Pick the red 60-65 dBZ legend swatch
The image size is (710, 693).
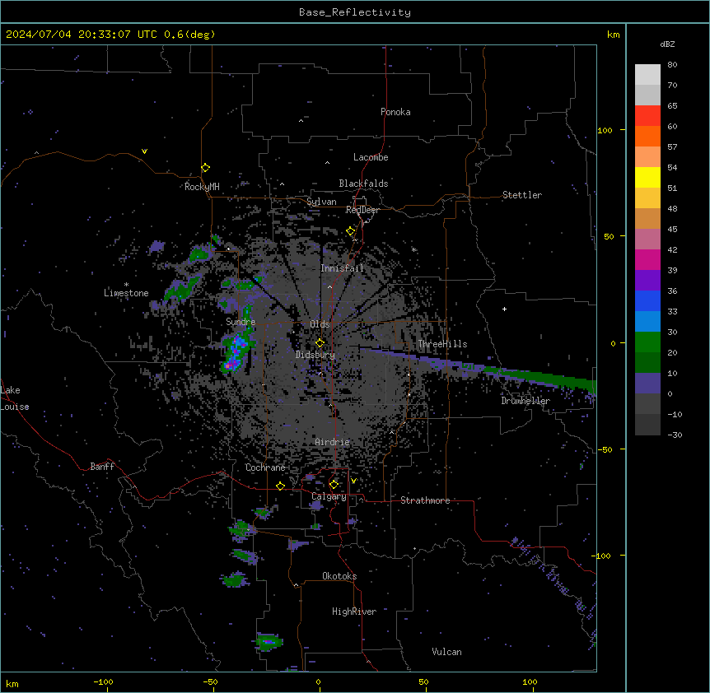click(647, 116)
